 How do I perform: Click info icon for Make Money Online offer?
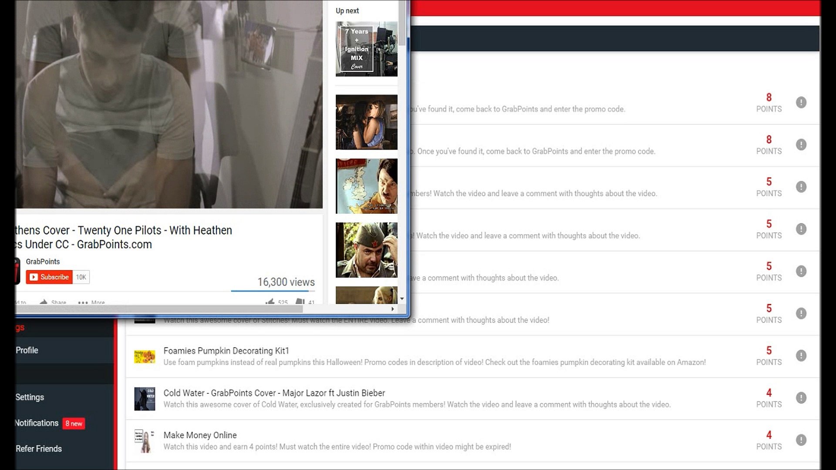click(801, 440)
